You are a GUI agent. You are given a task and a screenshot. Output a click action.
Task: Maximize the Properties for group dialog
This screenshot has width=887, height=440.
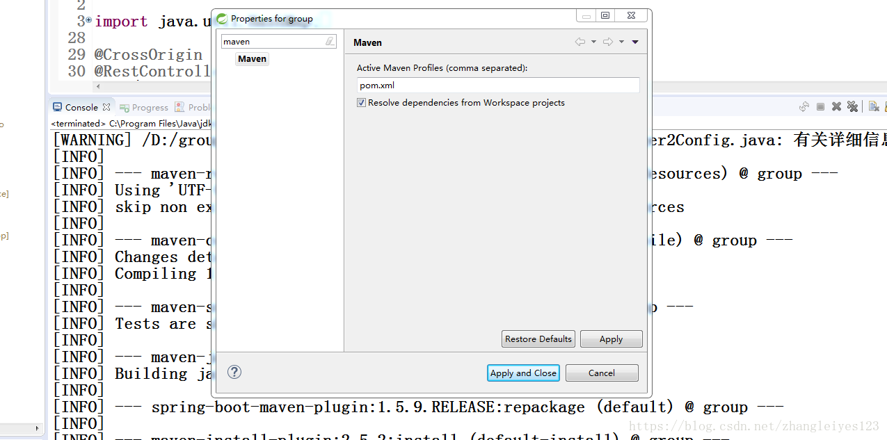605,15
